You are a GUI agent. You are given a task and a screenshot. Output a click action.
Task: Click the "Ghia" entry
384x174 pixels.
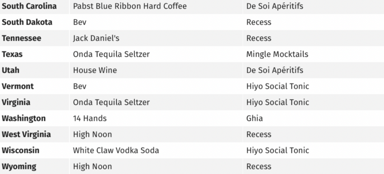(255, 118)
